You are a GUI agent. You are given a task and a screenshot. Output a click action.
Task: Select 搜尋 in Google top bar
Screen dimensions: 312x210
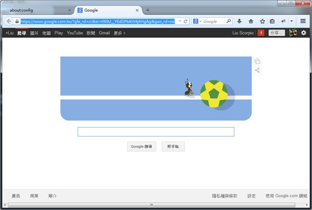(x=22, y=33)
